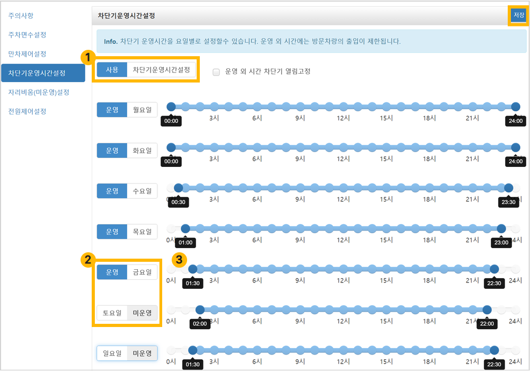530x371 pixels.
Task: Check 운영 외 시간 차단기 열림고정
Action: click(x=216, y=72)
